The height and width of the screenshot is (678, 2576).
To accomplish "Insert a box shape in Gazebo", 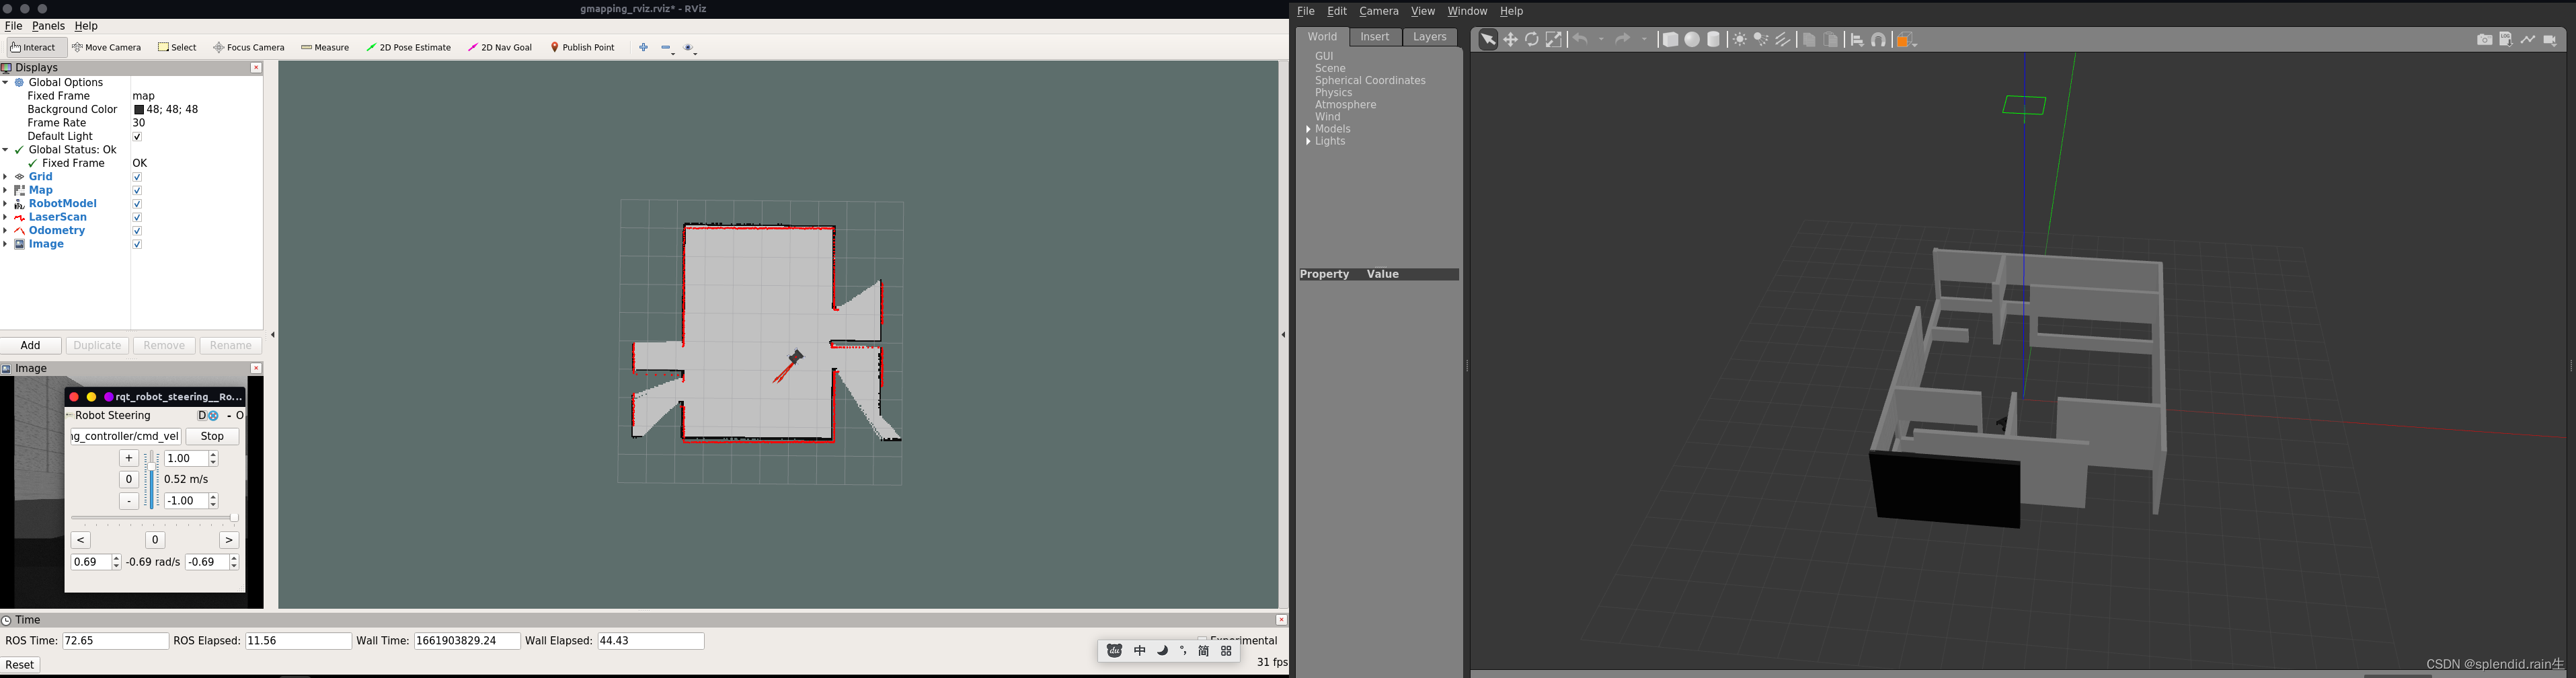I will click(x=1670, y=39).
